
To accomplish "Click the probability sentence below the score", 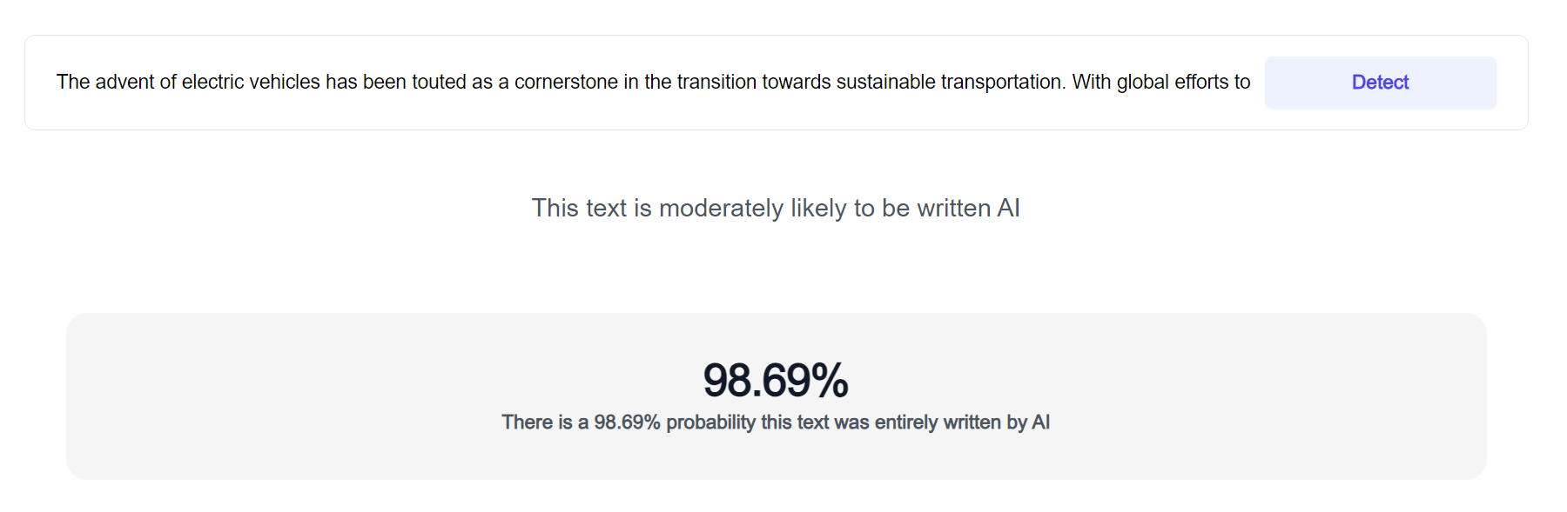I will coord(776,422).
